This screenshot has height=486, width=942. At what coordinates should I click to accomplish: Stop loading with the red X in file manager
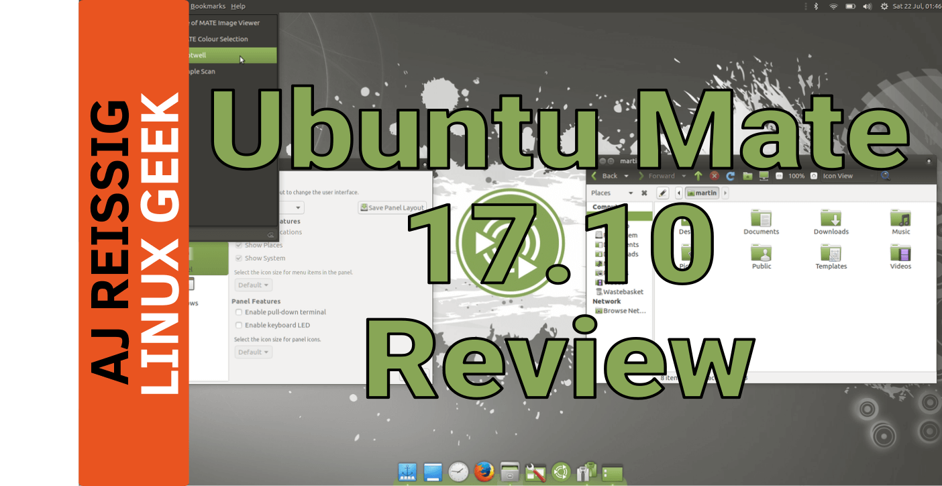click(714, 176)
